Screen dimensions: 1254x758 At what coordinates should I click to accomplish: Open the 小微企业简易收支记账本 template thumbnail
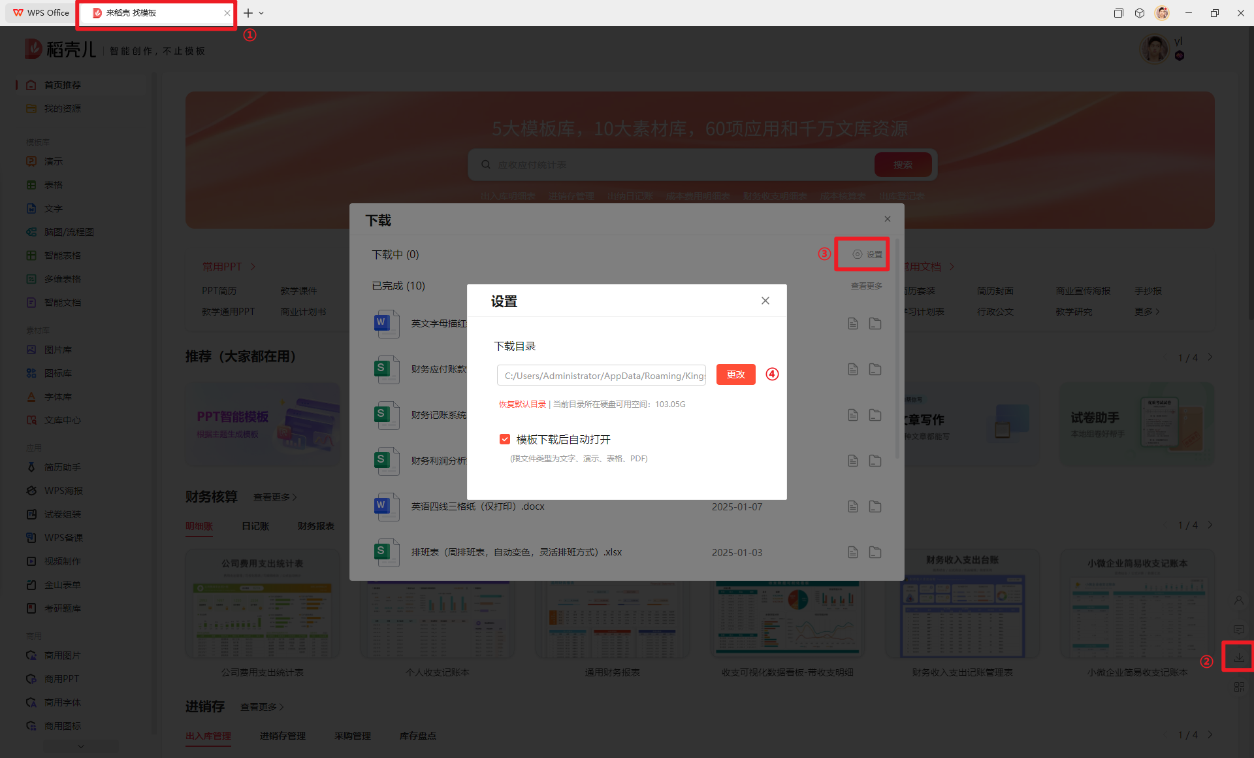[x=1137, y=604]
